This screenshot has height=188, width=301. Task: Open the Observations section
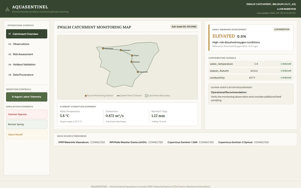27,44
